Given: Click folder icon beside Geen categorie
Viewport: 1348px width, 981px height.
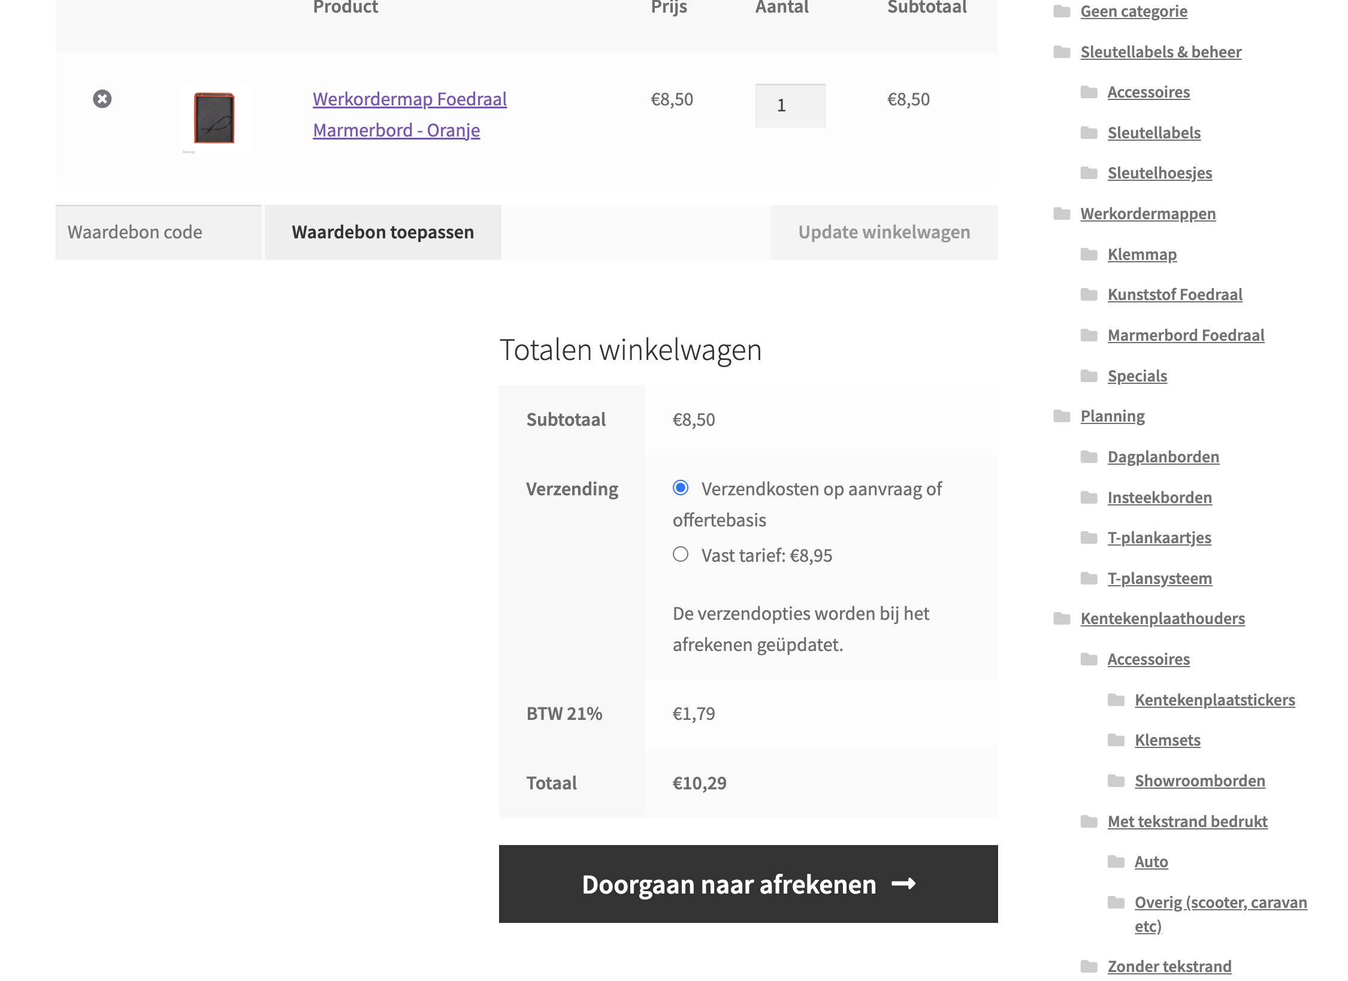Looking at the screenshot, I should pyautogui.click(x=1062, y=11).
